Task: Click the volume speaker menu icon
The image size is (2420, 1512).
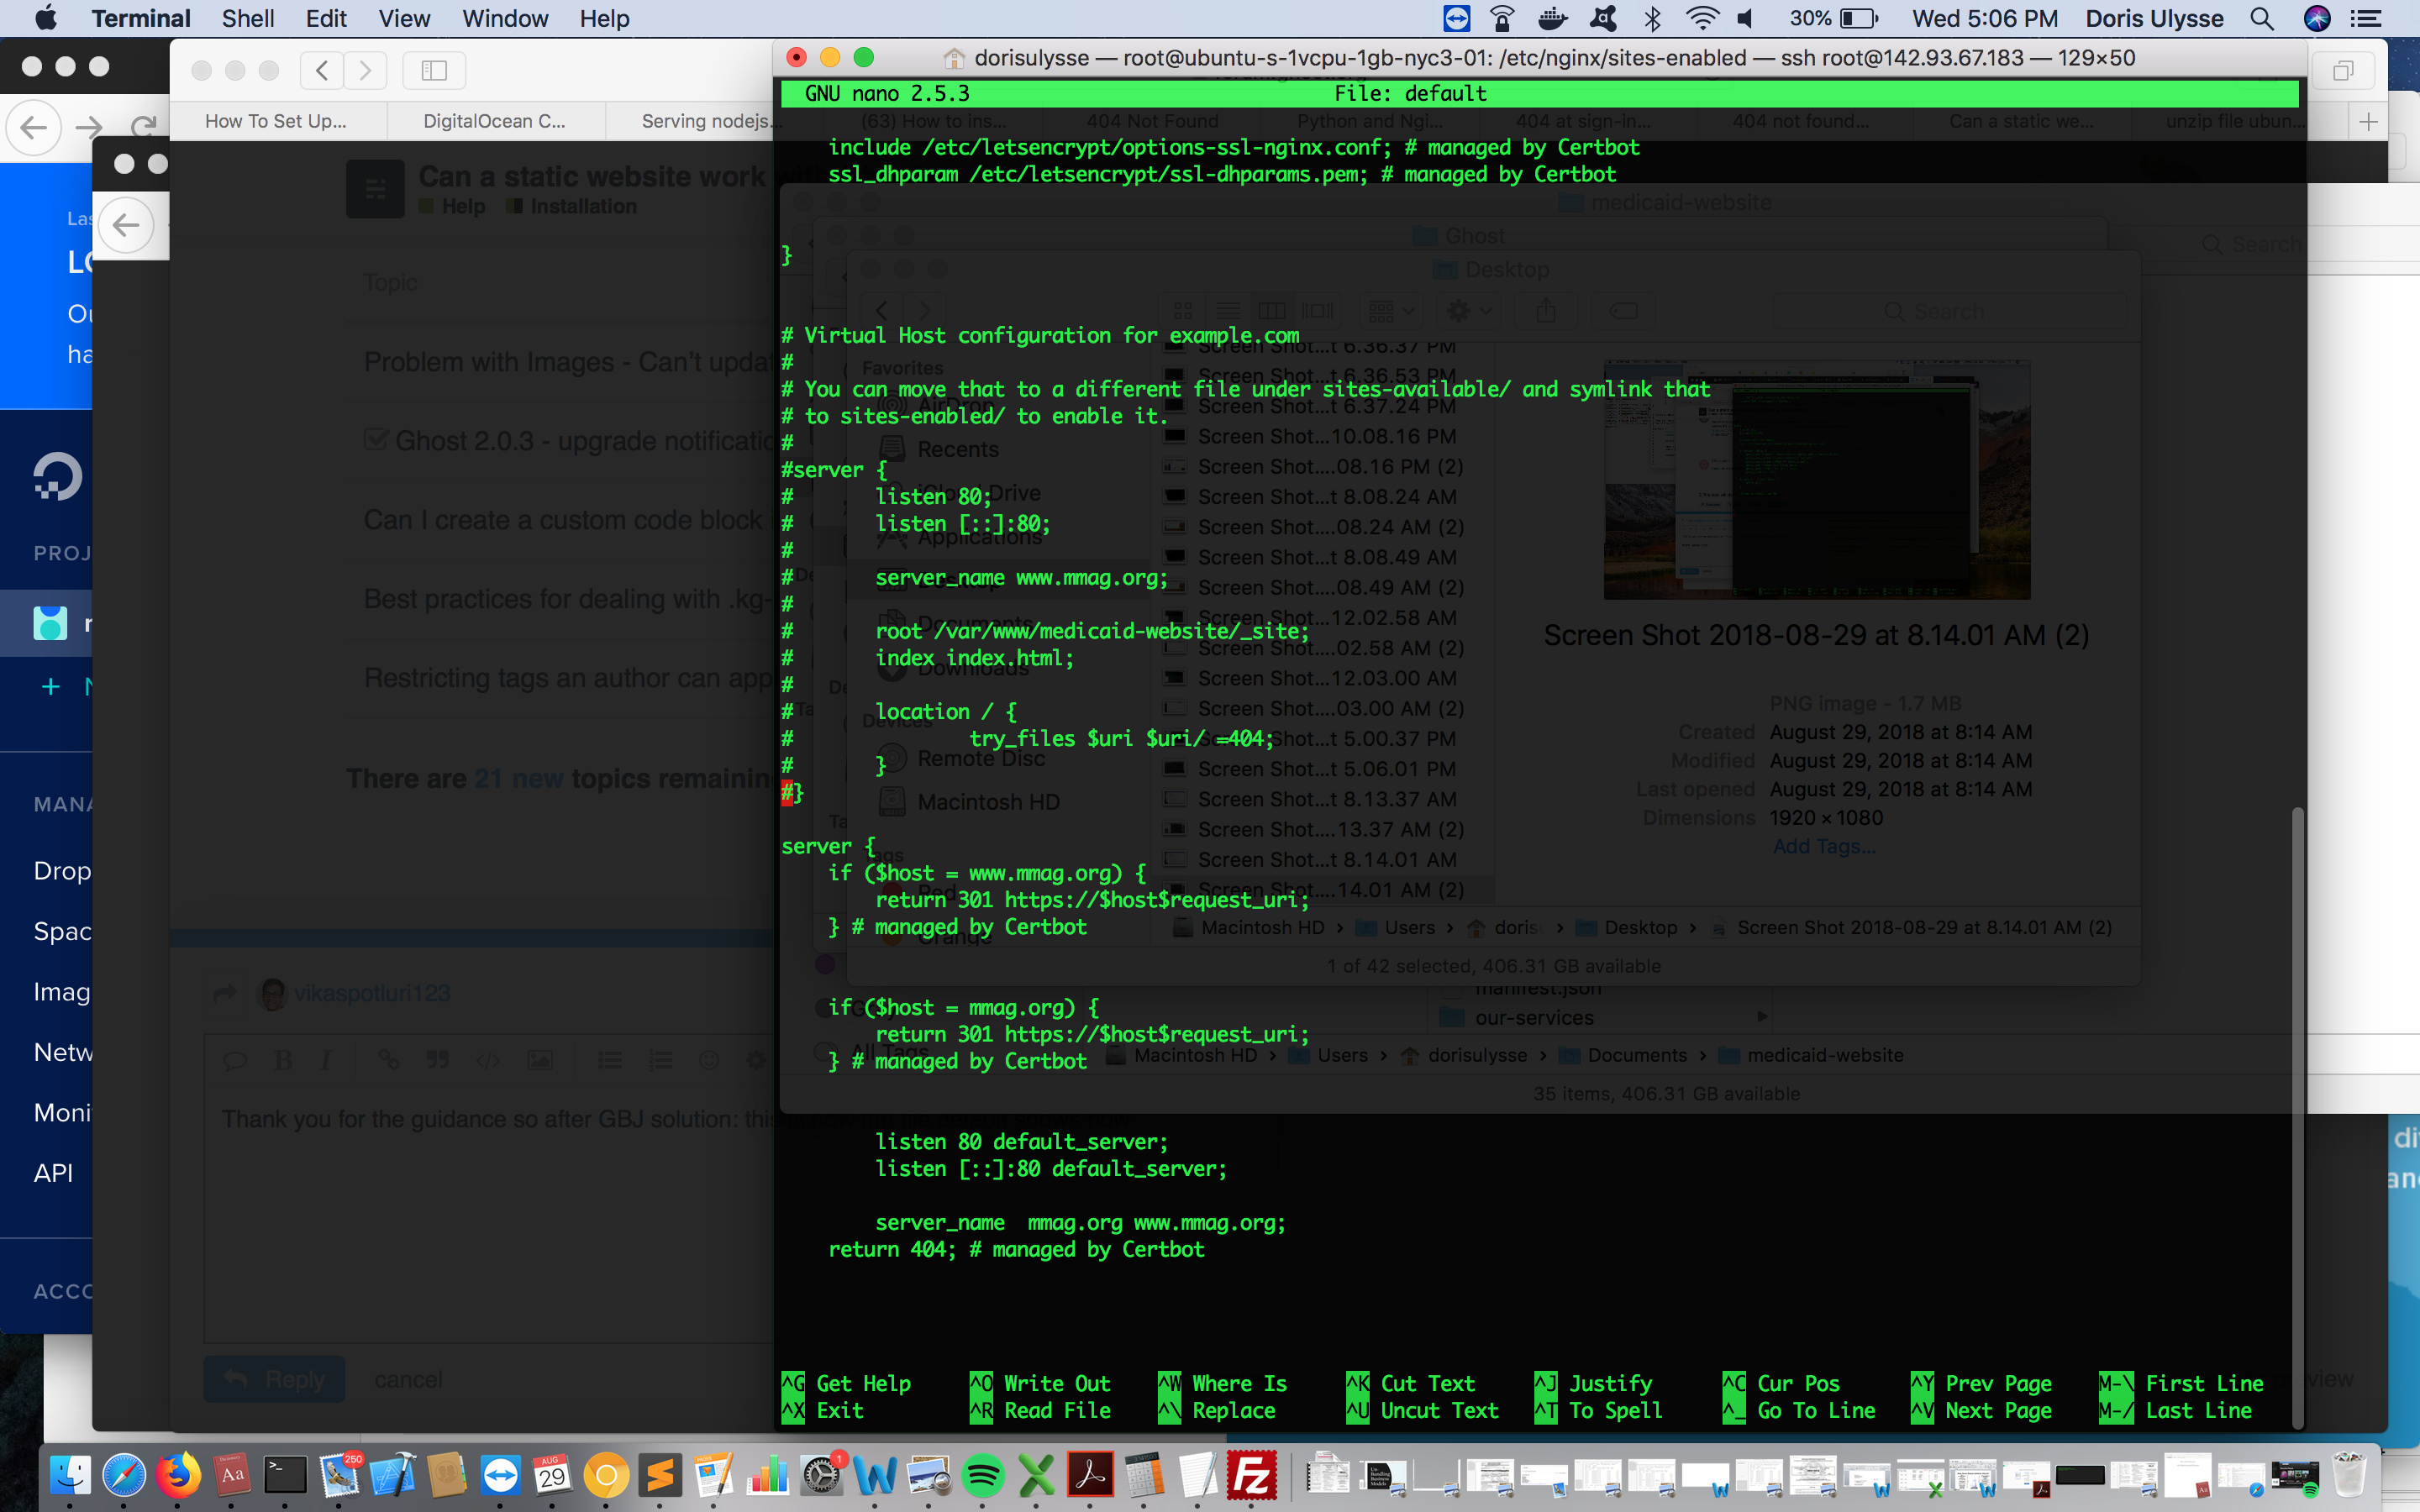Action: [1747, 18]
